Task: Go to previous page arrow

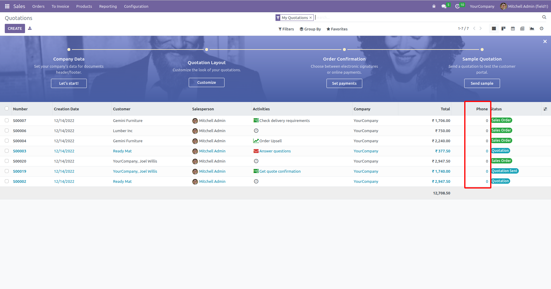Action: [474, 29]
